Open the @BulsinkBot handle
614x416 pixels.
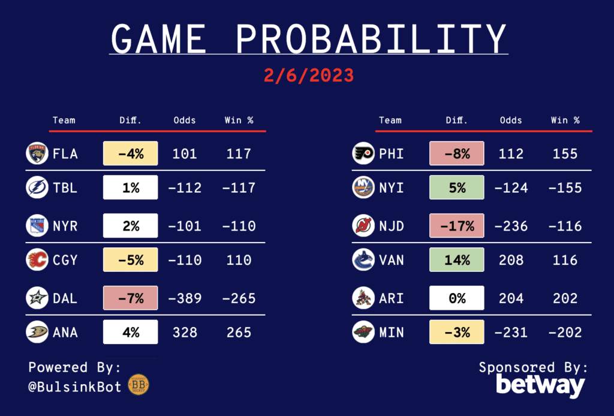(x=74, y=386)
